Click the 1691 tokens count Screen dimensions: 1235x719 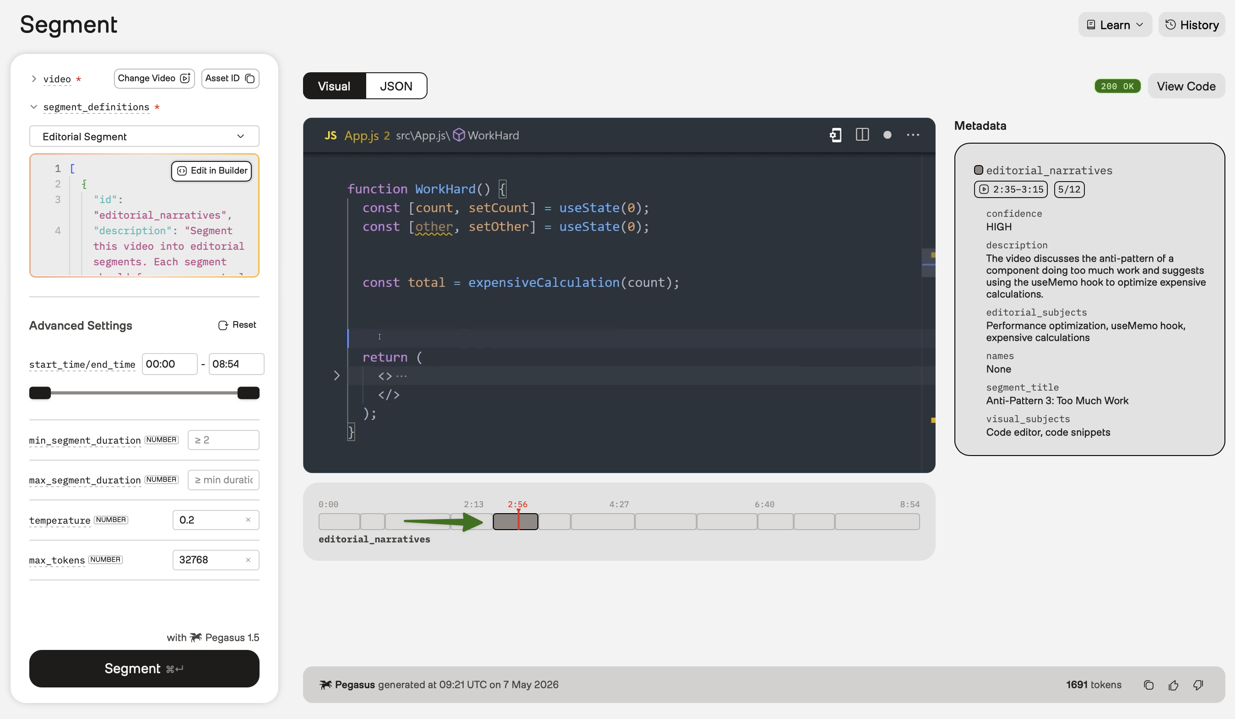tap(1094, 685)
